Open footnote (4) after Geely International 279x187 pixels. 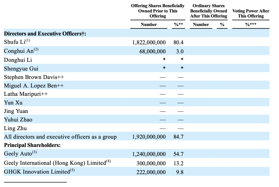(x=108, y=162)
